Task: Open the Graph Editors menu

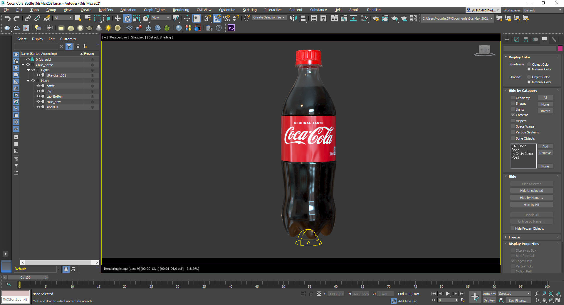Action: (155, 10)
